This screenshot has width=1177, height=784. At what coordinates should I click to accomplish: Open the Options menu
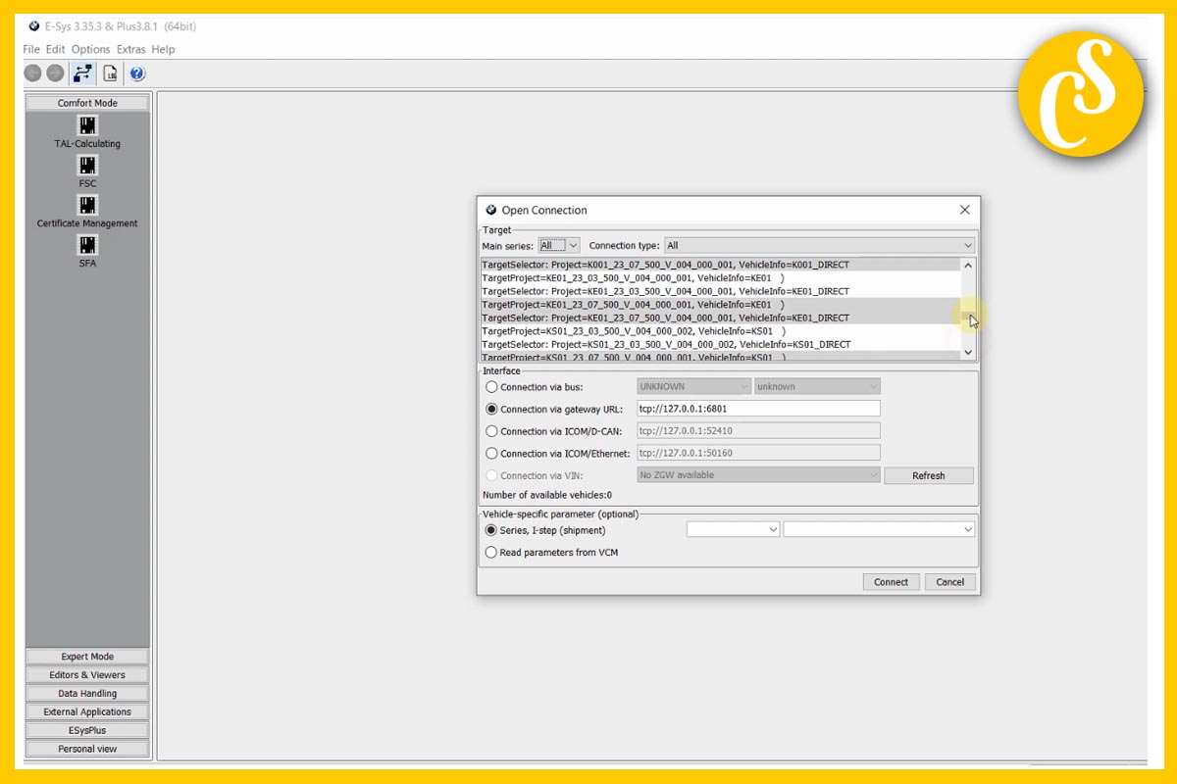pyautogui.click(x=90, y=49)
